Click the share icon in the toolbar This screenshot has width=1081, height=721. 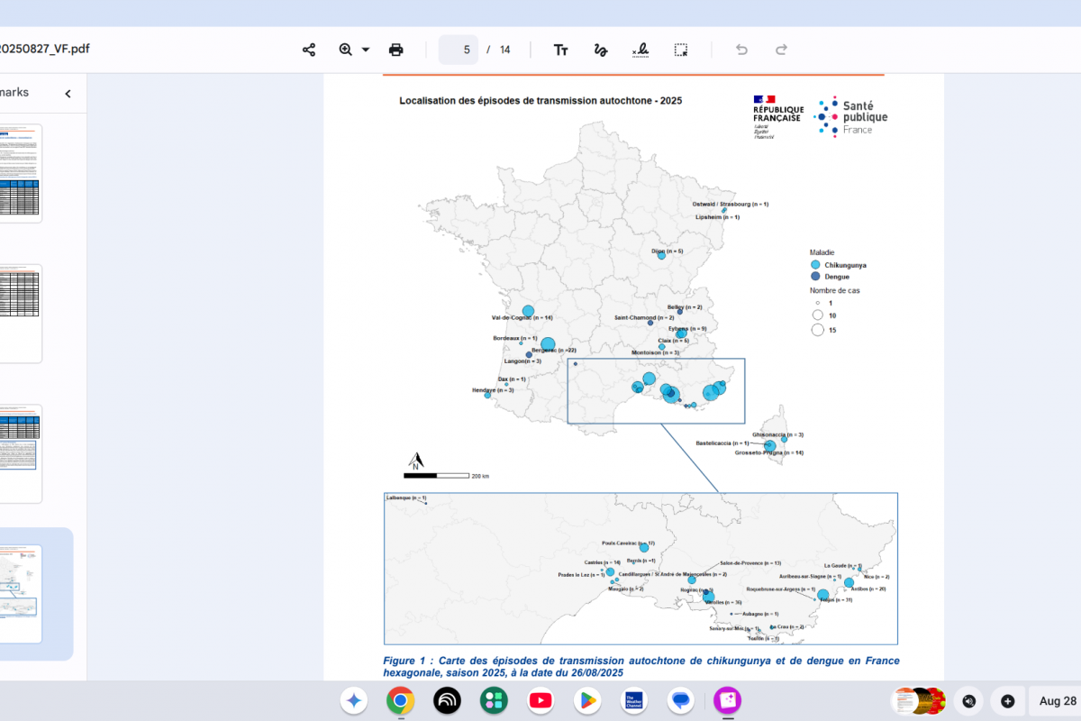[x=309, y=50]
